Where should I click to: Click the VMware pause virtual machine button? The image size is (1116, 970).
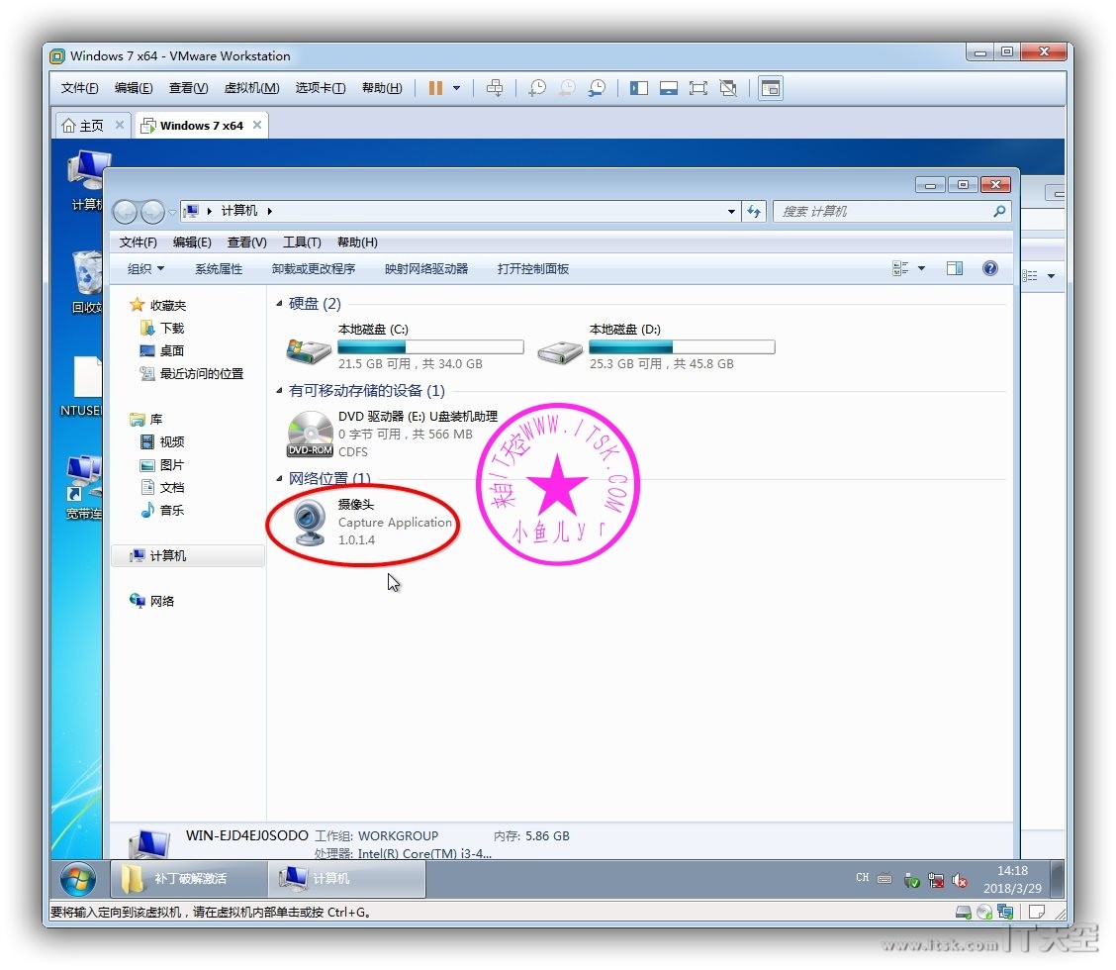[x=435, y=88]
